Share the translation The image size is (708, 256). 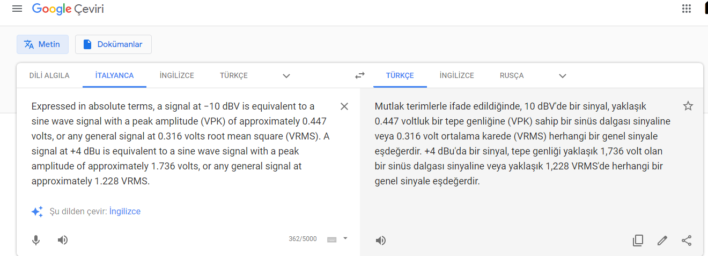[x=687, y=241]
